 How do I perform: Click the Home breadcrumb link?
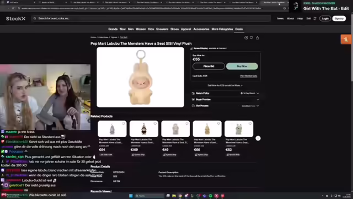coord(93,37)
